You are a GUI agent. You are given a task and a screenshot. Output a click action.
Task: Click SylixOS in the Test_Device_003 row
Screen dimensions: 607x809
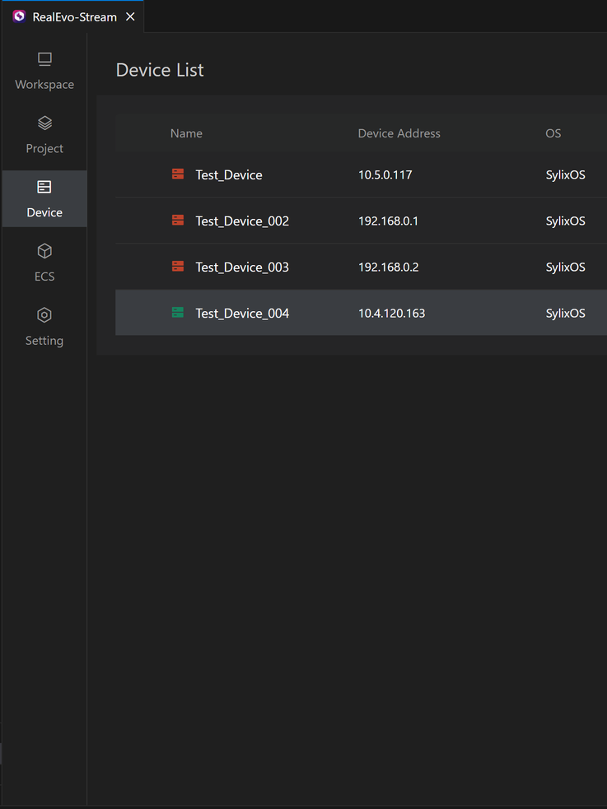pyautogui.click(x=565, y=267)
